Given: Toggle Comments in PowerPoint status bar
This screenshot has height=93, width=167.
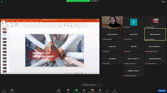Looking at the screenshot, I should (x=72, y=73).
